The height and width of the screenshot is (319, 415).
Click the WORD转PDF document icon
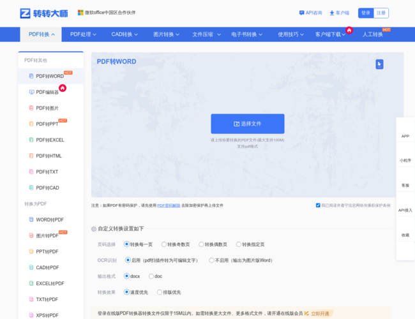click(31, 219)
